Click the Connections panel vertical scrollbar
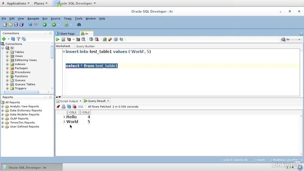 tap(52, 52)
